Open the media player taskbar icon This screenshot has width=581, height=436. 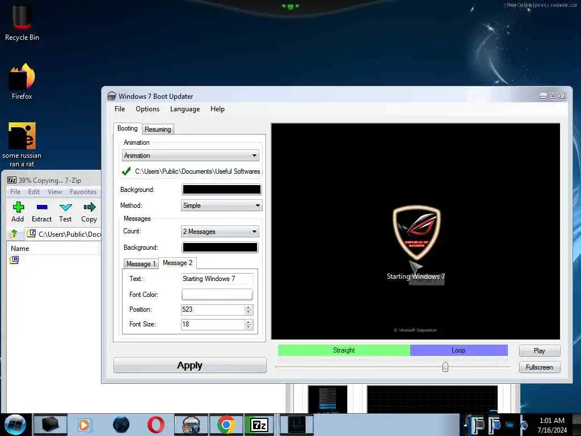[x=84, y=425]
